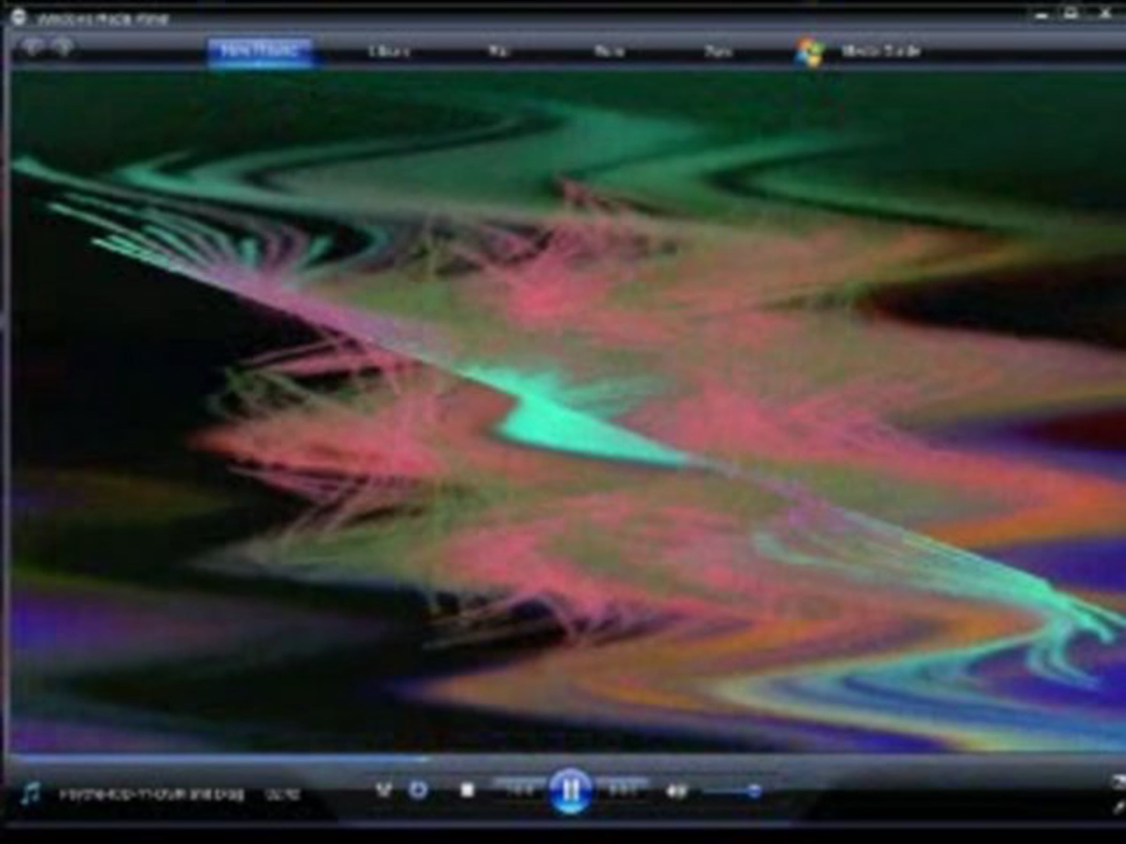
Task: Open the Media Guide tab
Action: pos(881,52)
